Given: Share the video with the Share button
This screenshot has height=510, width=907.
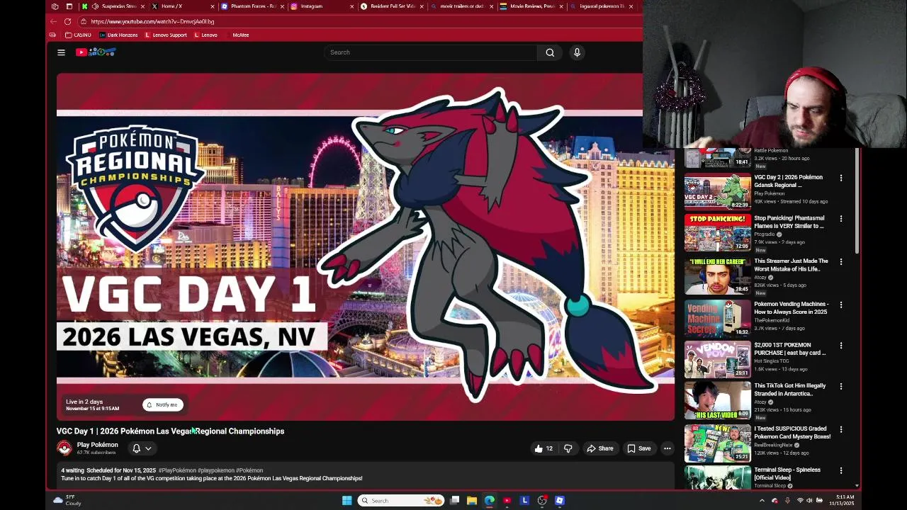Looking at the screenshot, I should [600, 448].
